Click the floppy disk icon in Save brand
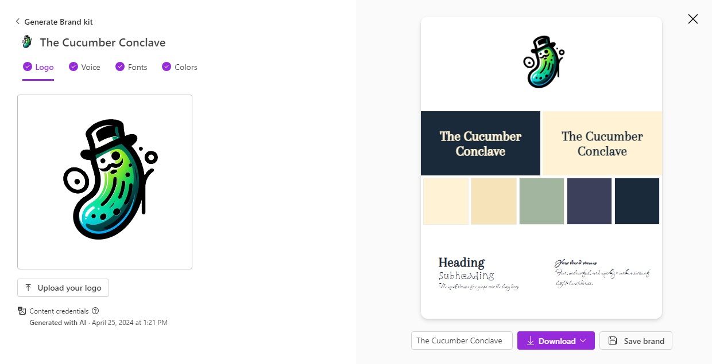712x364 pixels. coord(613,340)
